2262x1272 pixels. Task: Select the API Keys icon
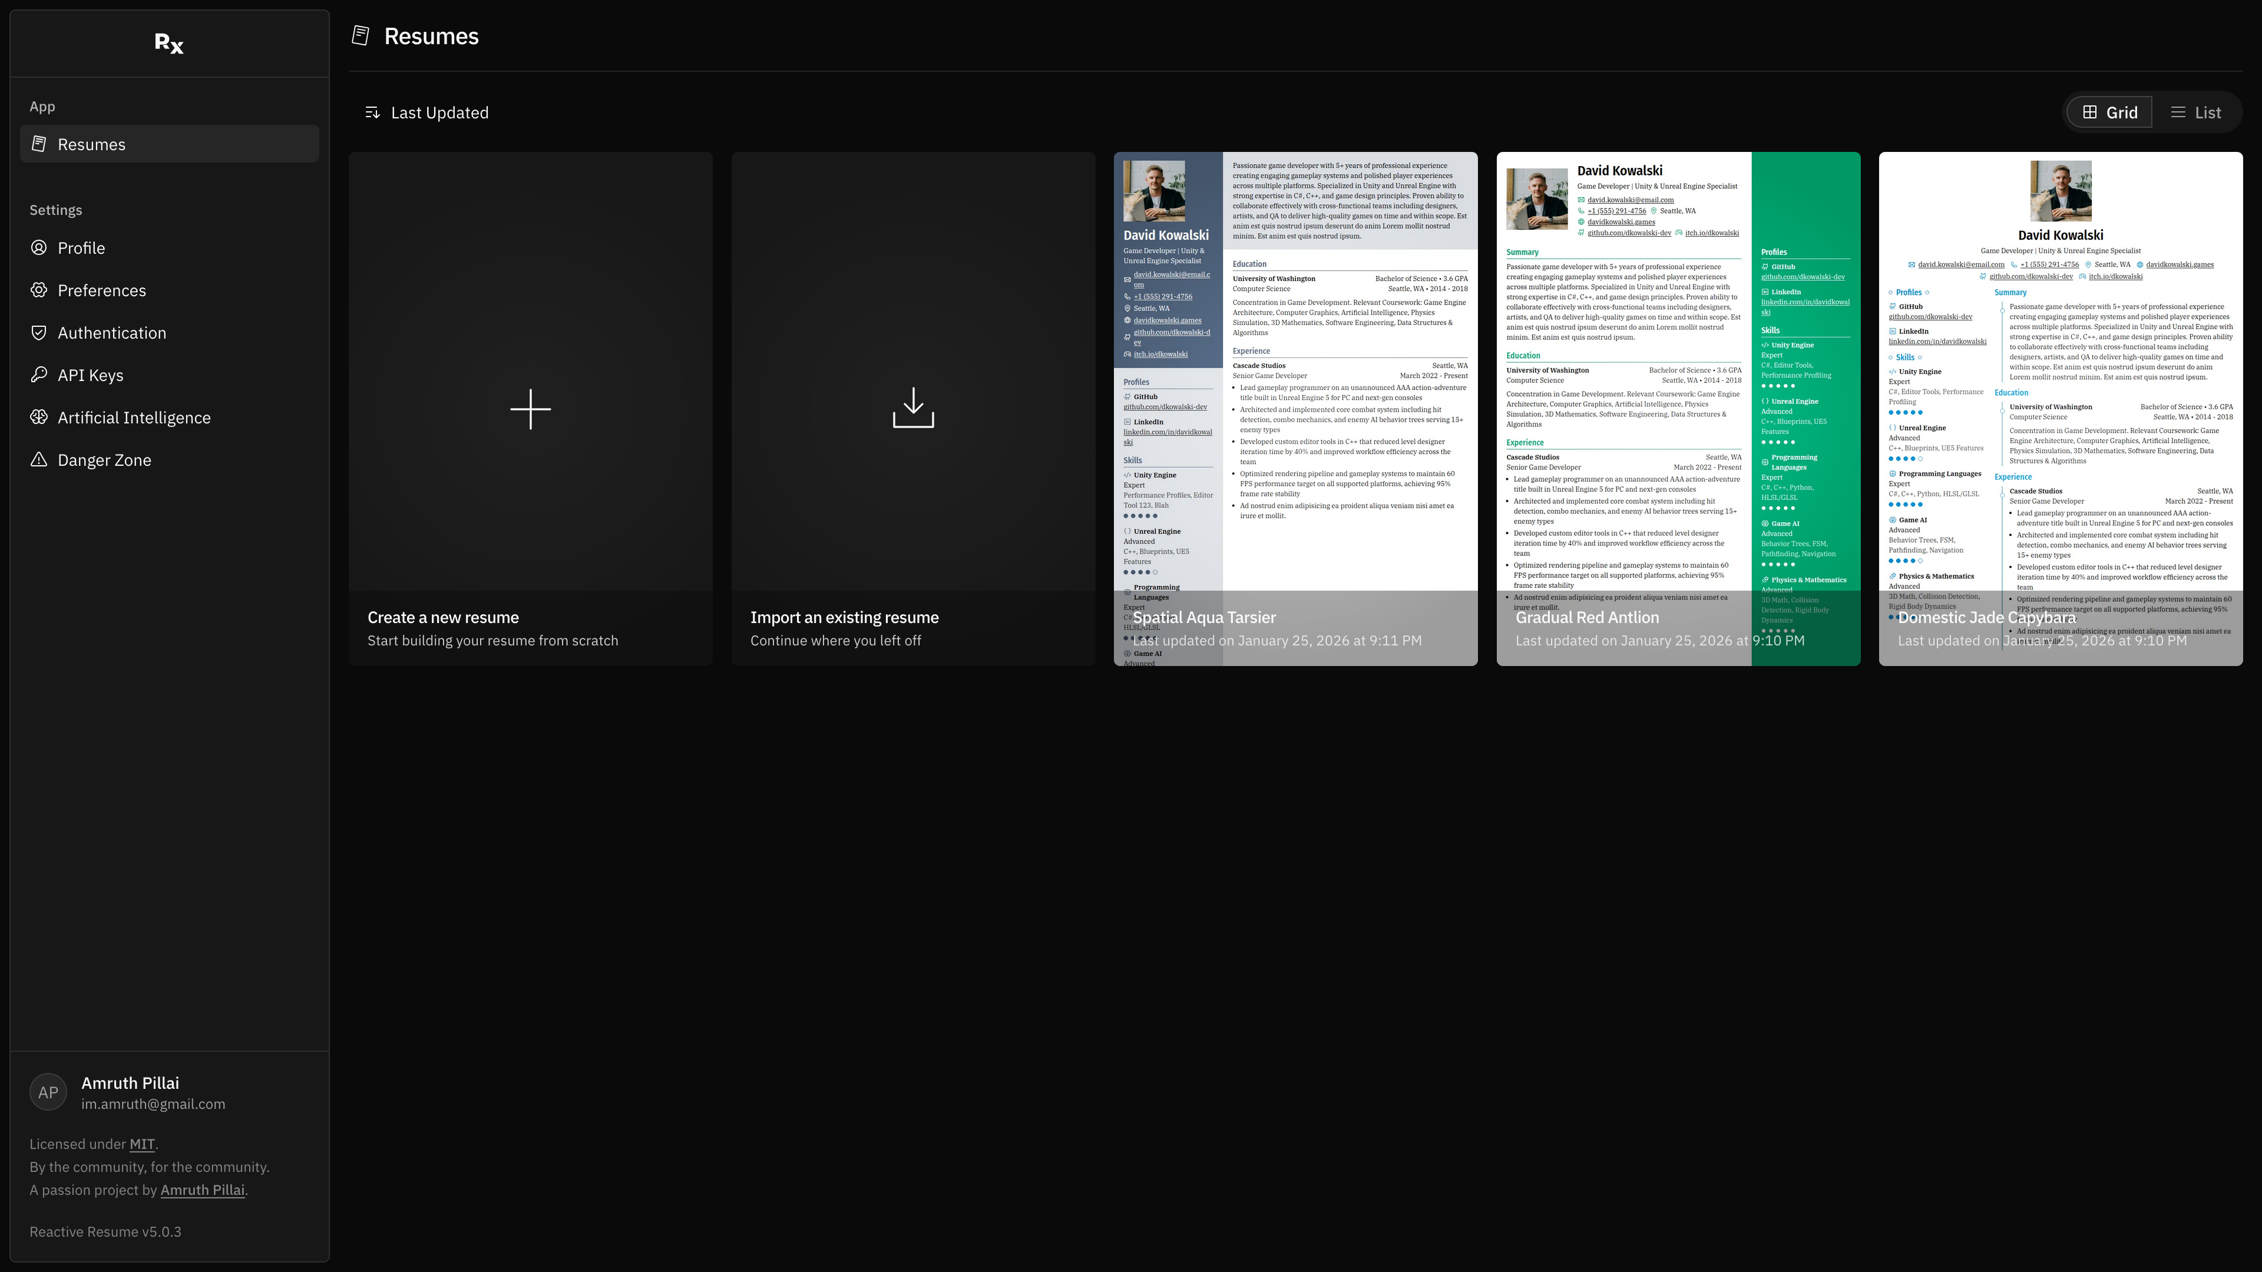coord(39,375)
